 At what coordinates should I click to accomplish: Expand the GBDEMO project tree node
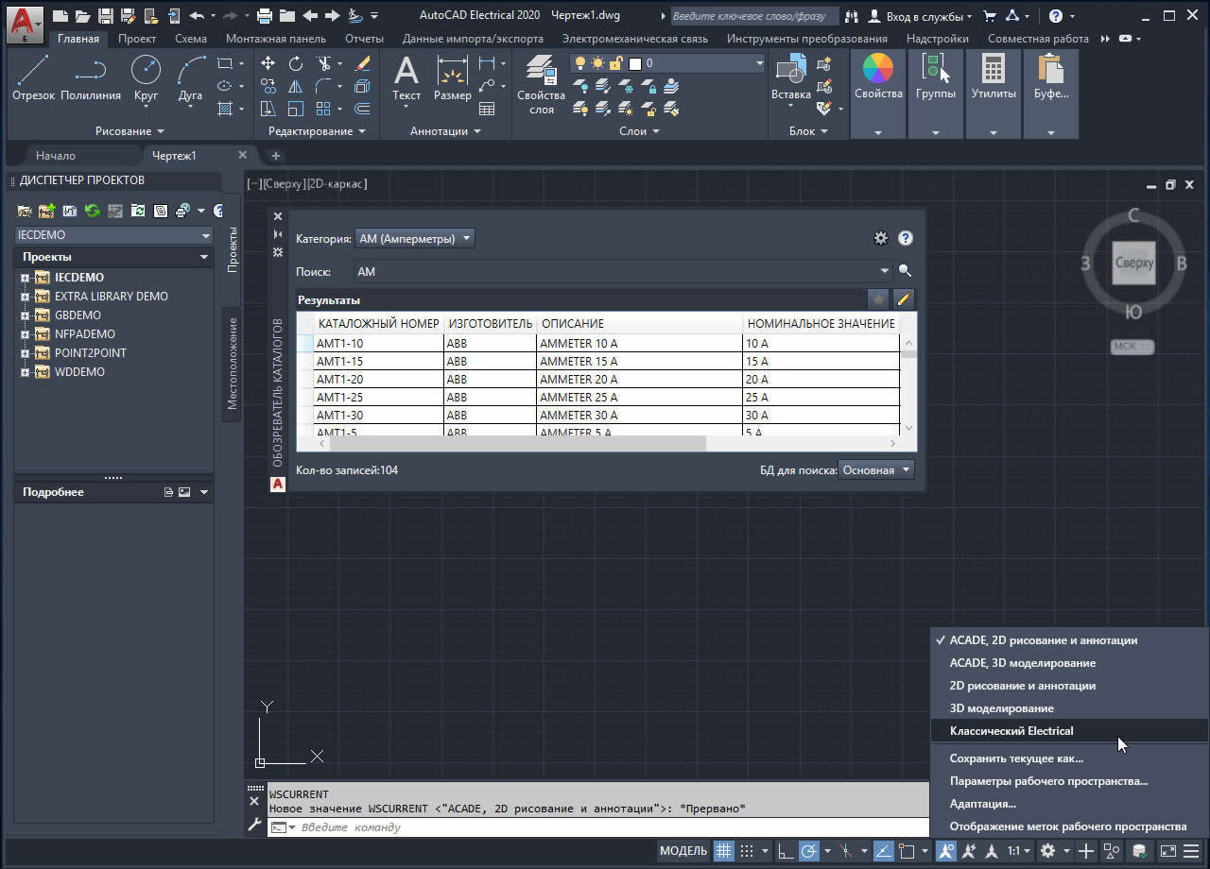25,315
